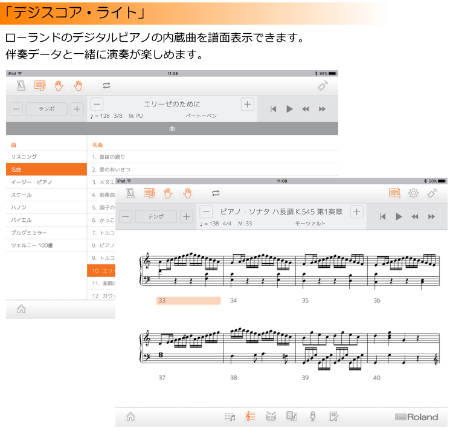Open the drum rhythm tab
This screenshot has width=453, height=434.
(x=271, y=416)
